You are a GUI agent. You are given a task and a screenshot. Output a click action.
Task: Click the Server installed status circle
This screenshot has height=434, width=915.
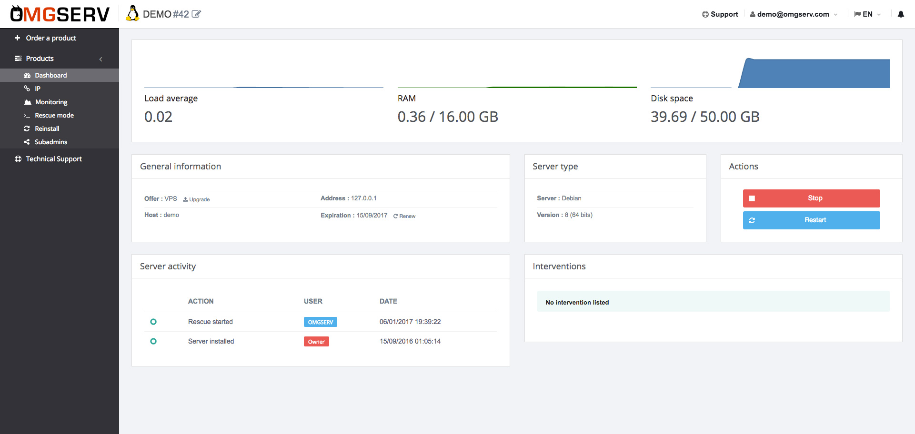click(x=153, y=341)
